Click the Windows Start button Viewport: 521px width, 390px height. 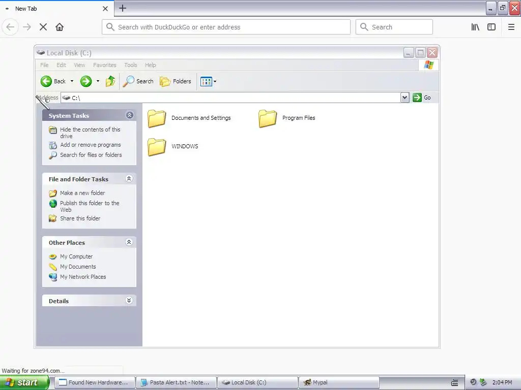pyautogui.click(x=24, y=382)
